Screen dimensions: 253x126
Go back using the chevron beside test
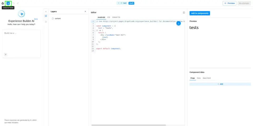coord(119,3)
